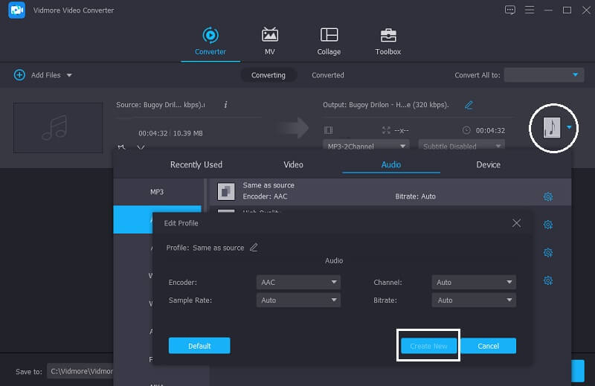Open the Collage section
595x386 pixels.
329,36
